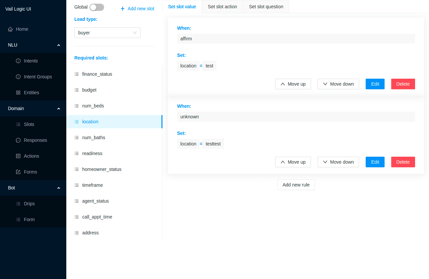Move the affirm rule down
This screenshot has height=279, width=429.
(338, 84)
